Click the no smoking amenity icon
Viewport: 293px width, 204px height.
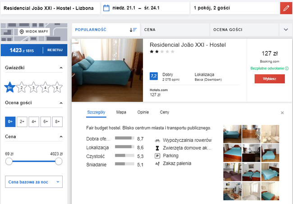157,163
